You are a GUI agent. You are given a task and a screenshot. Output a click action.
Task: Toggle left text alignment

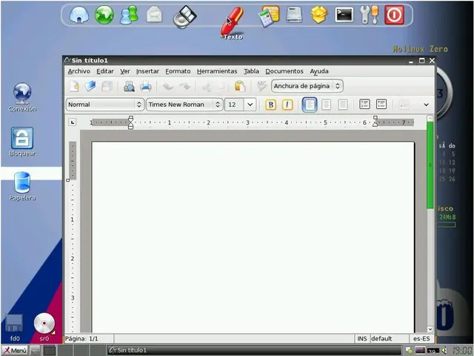(310, 105)
